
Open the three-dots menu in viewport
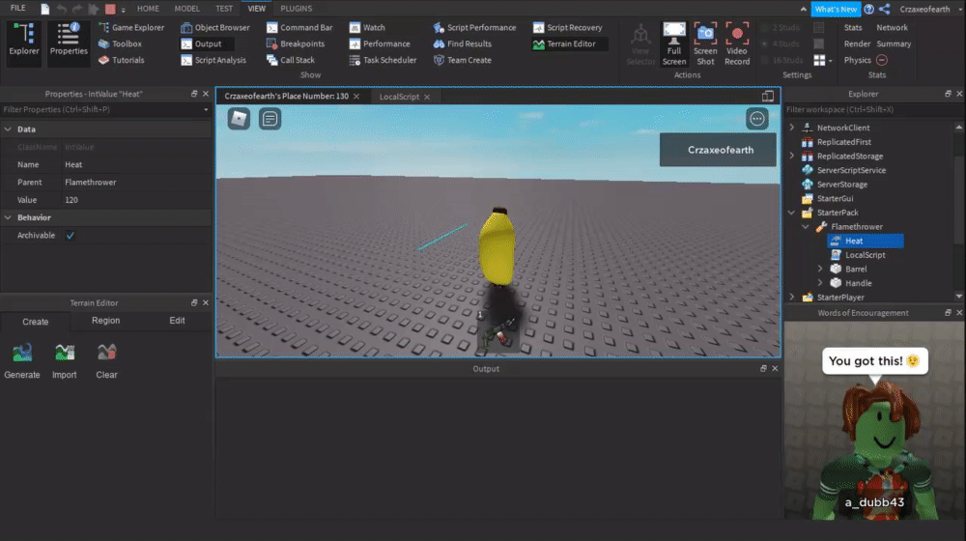[757, 118]
